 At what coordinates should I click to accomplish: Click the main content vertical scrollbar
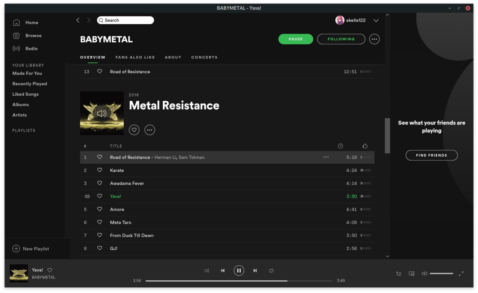tap(387, 136)
